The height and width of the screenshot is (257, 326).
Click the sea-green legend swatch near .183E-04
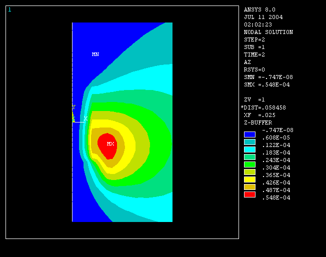(249, 157)
